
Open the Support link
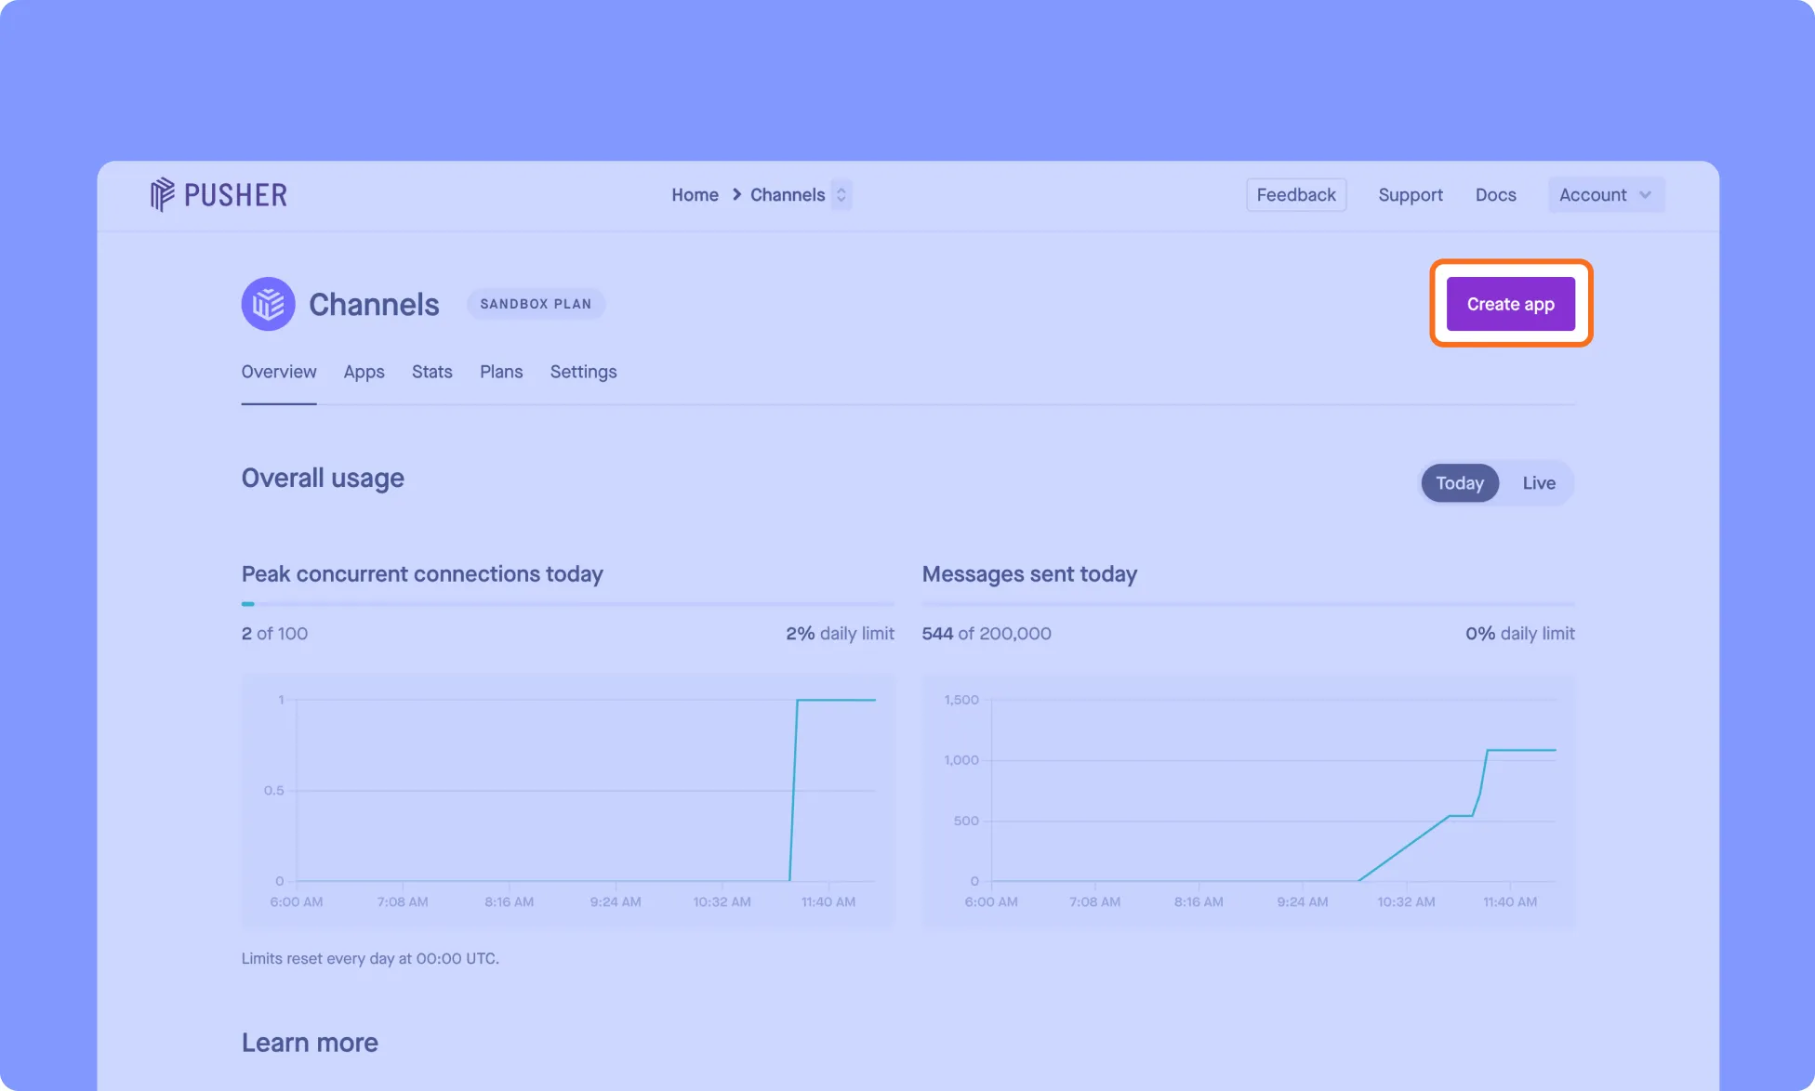coord(1411,195)
